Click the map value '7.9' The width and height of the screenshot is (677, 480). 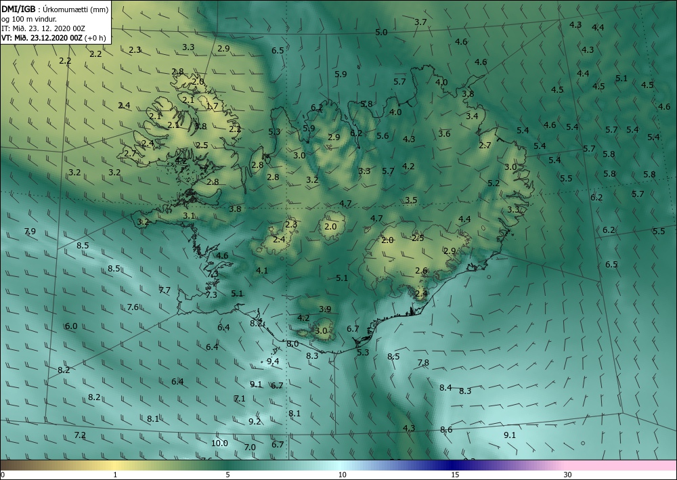[x=30, y=231]
